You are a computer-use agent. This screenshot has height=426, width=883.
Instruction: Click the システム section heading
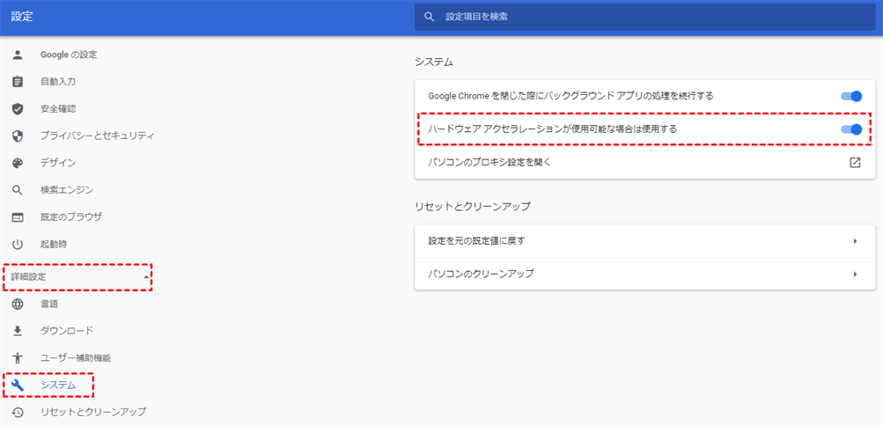(x=434, y=62)
